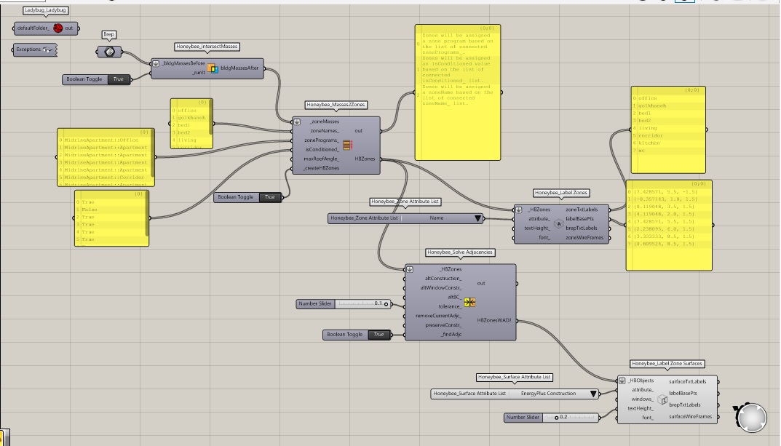Click the red Ladybug icon
This screenshot has width=781, height=446.
click(58, 28)
